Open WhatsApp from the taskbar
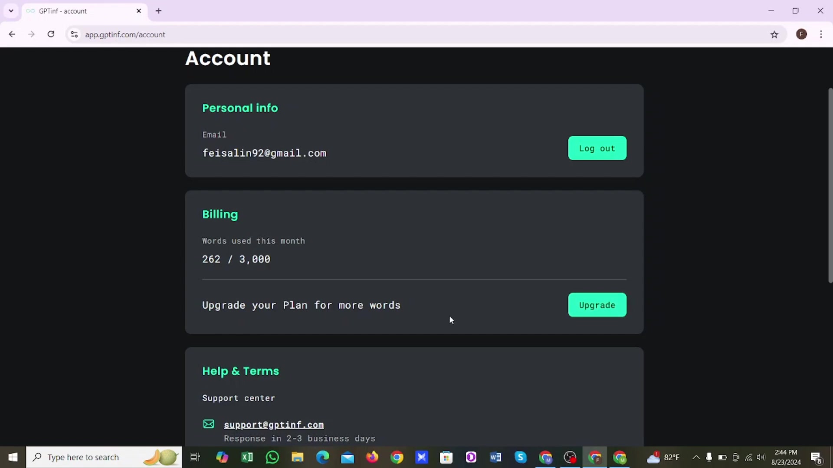This screenshot has height=468, width=833. (272, 457)
